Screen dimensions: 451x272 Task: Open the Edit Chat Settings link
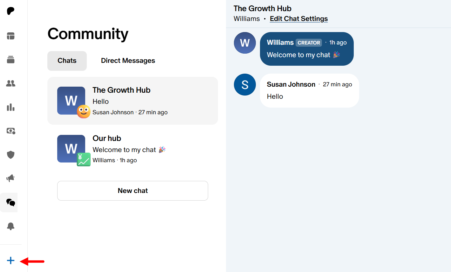tap(299, 19)
